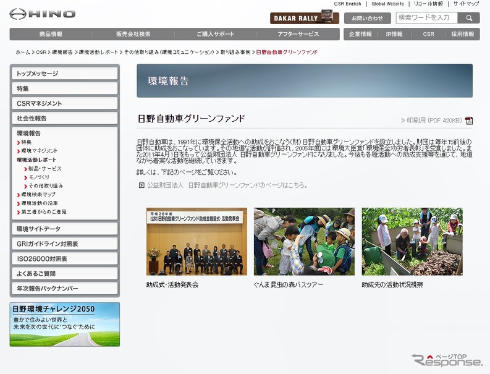The image size is (490, 374).
Task: Open 環境活動レポート sidebar item
Action: pyautogui.click(x=36, y=159)
